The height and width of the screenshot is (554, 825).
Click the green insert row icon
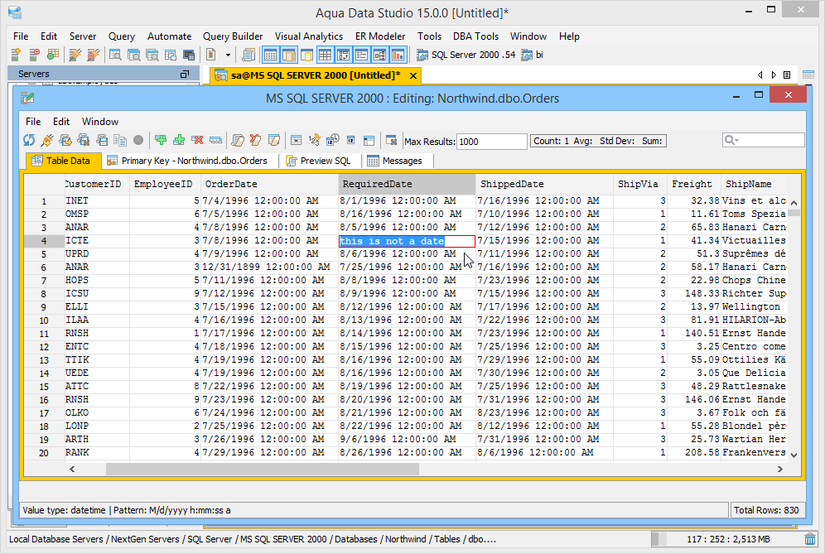[x=161, y=140]
